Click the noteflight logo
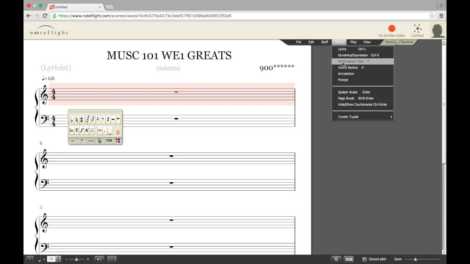The image size is (470, 264). point(49,31)
